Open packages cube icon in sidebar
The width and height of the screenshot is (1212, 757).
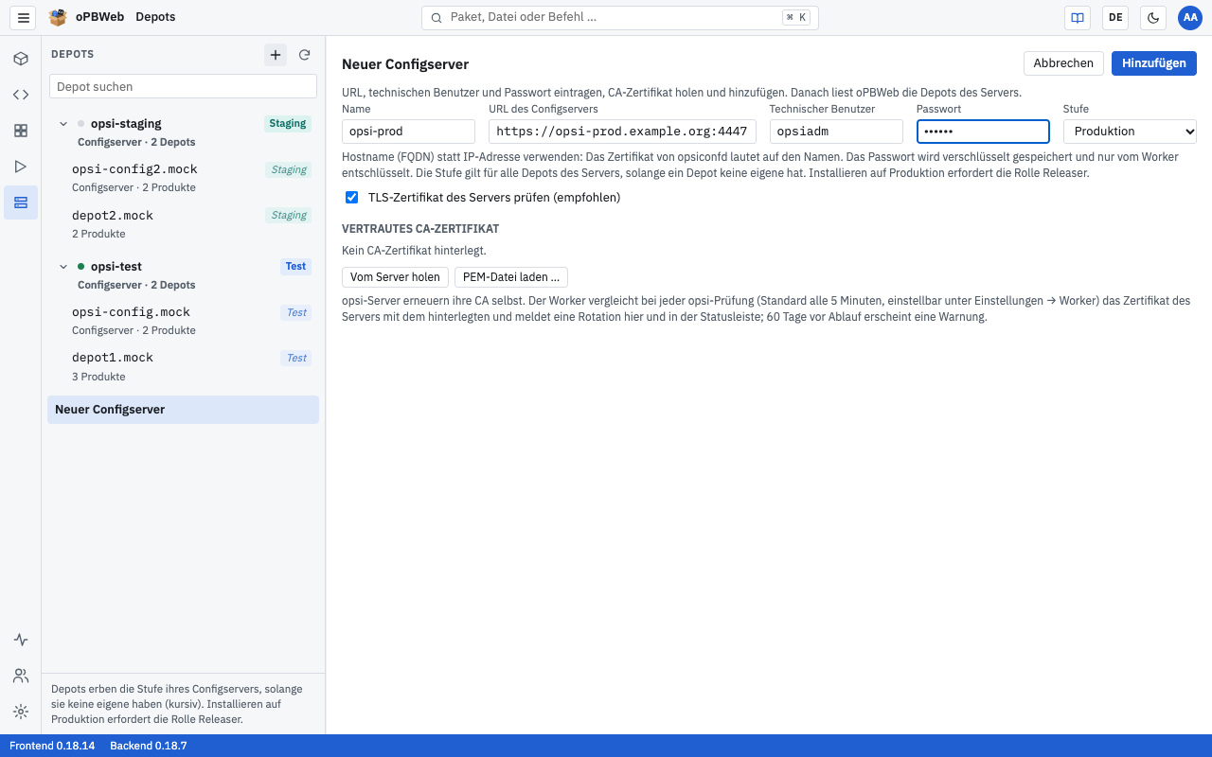coord(21,59)
